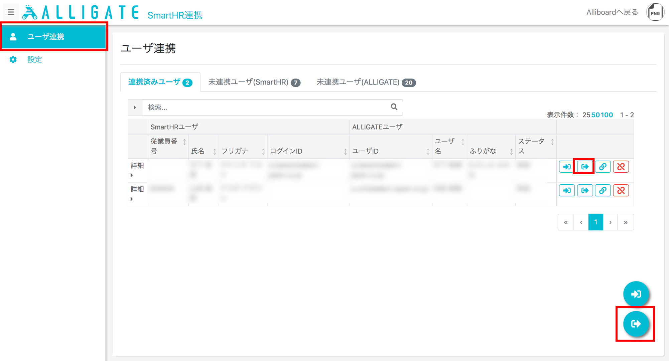The width and height of the screenshot is (669, 361).
Task: Open 設定 in the sidebar
Action: (x=35, y=59)
